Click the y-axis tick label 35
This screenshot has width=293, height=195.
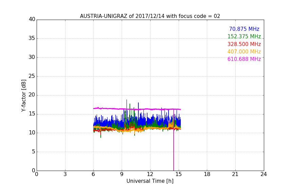pos(32,38)
